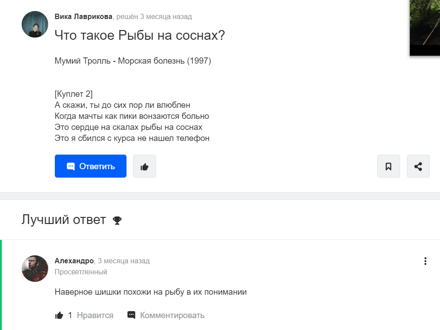This screenshot has height=330, width=440.
Task: Open Алехандро's profile avatar
Action: (35, 269)
